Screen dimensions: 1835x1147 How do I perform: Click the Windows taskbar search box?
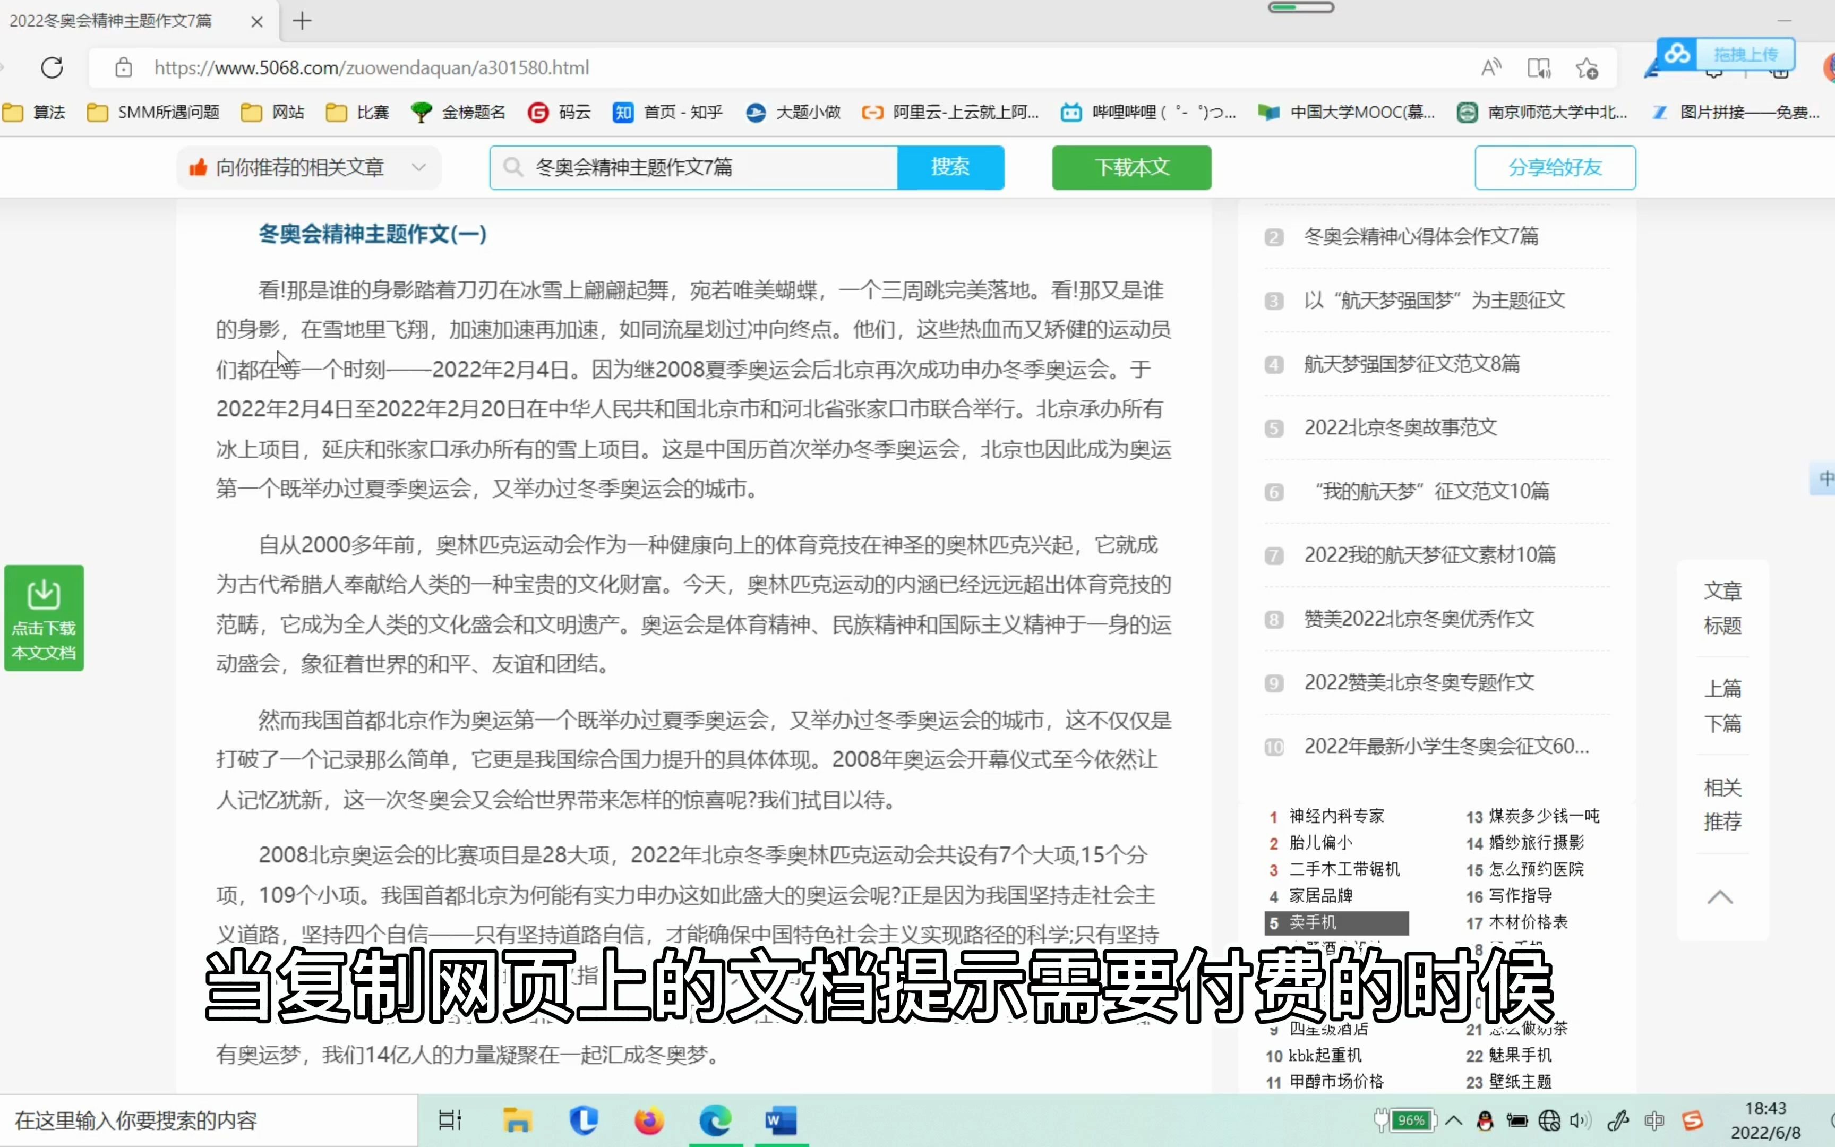[x=209, y=1120]
